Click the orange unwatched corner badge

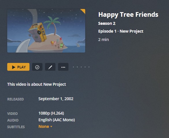(83, 11)
